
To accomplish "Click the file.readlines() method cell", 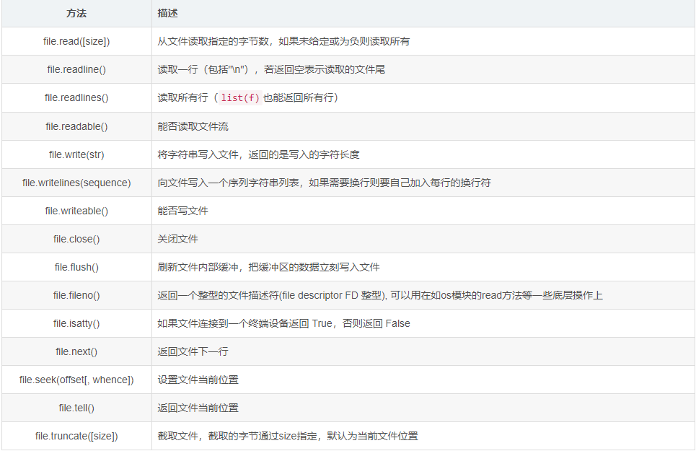I will [76, 97].
